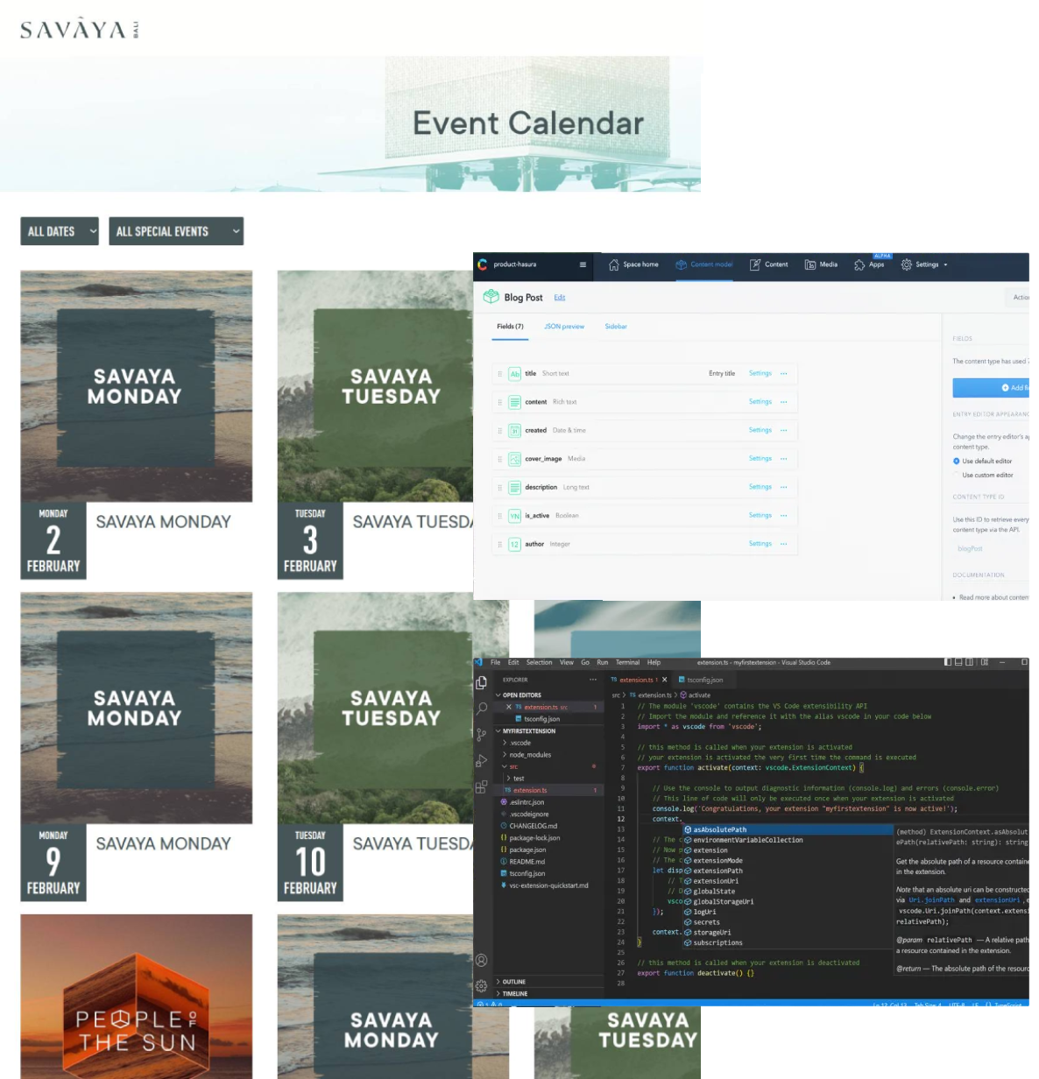The image size is (1039, 1079).
Task: Open VS Code Run and Debug icon
Action: (x=481, y=760)
